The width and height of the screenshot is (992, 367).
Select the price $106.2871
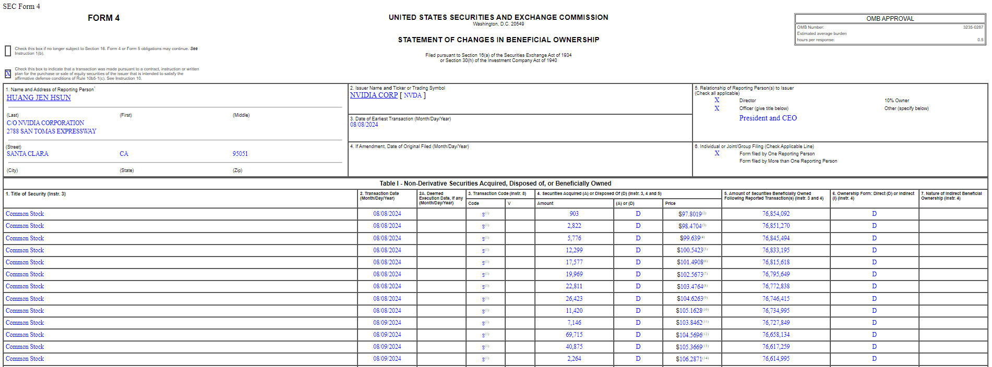pyautogui.click(x=689, y=359)
